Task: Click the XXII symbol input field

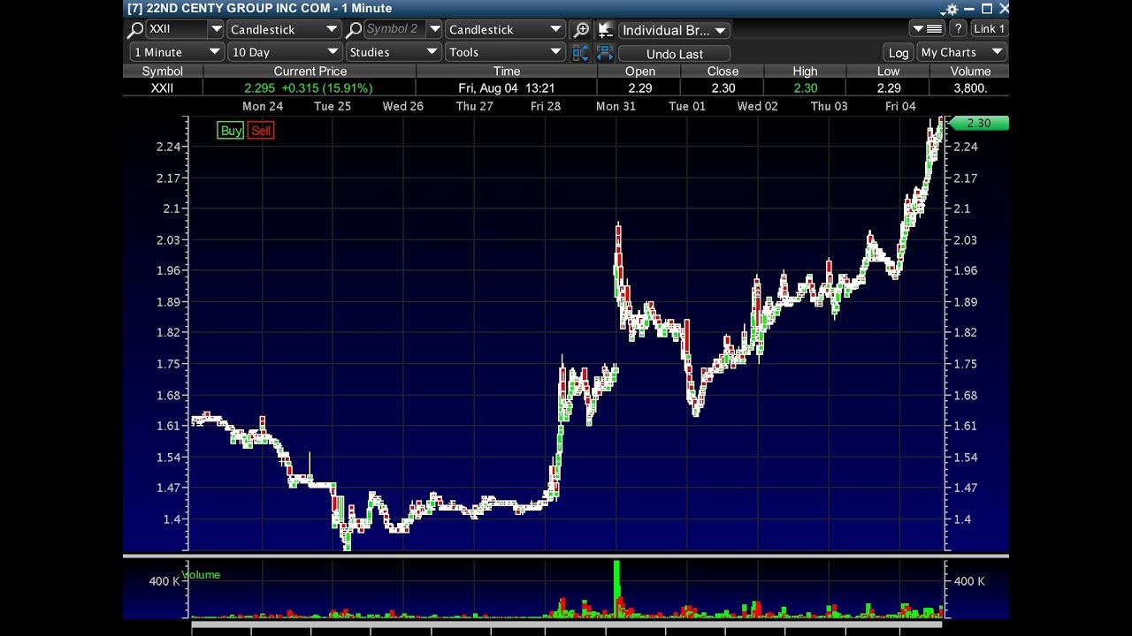Action: point(177,29)
